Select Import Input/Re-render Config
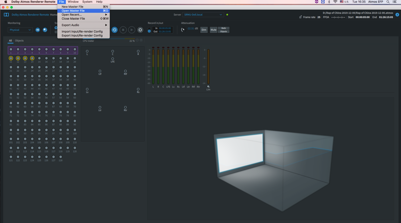Image resolution: width=401 pixels, height=223 pixels. tap(82, 31)
